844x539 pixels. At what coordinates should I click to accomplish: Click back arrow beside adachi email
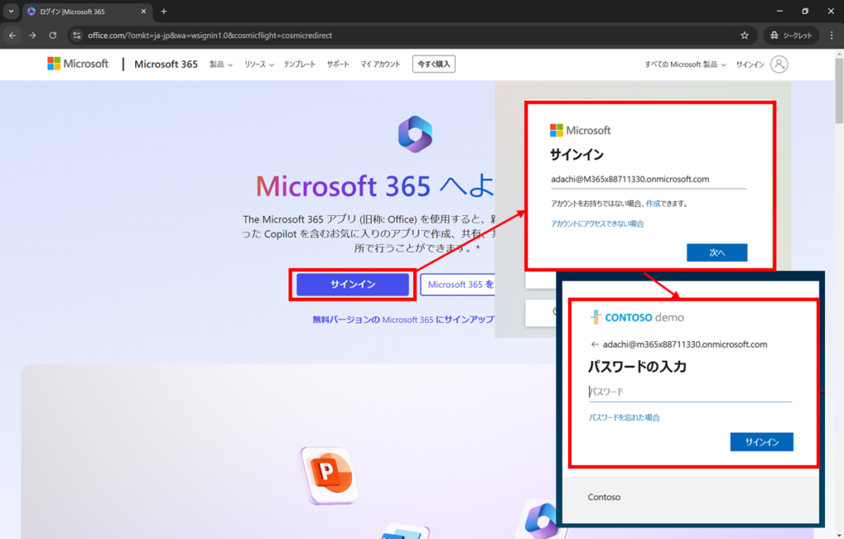[594, 344]
